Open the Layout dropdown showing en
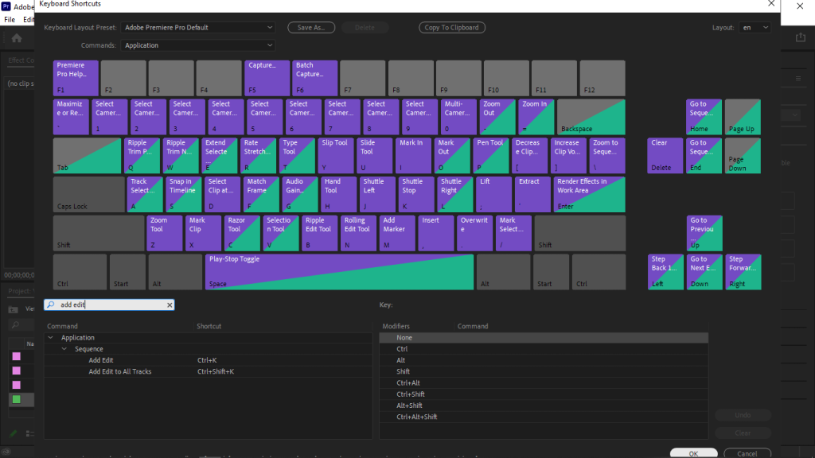 (755, 27)
